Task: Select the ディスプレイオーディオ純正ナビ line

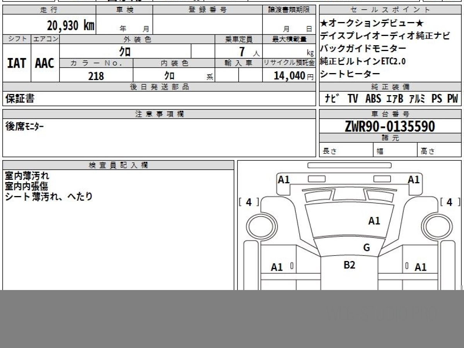Action: pyautogui.click(x=385, y=36)
